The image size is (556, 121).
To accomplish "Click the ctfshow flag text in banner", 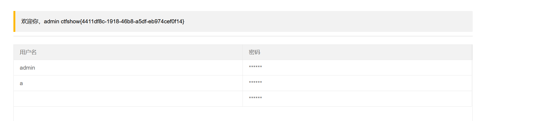I will point(122,21).
